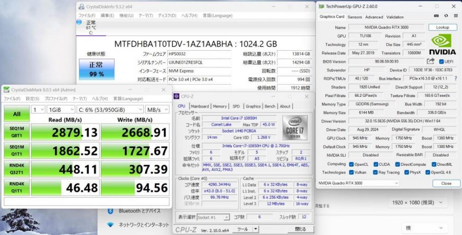Open the 1GiB test size dropdown
Image resolution: width=462 pixels, height=235 pixels.
(x=61, y=110)
